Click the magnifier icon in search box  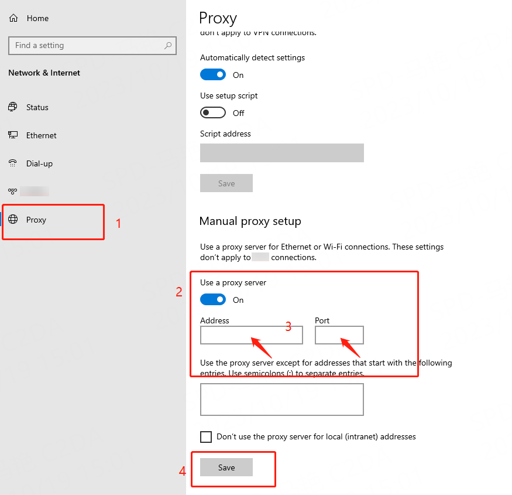pos(168,45)
